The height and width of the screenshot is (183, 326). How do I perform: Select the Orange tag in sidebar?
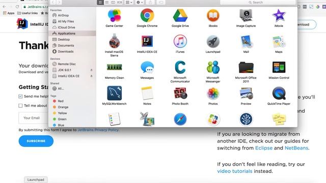[63, 107]
